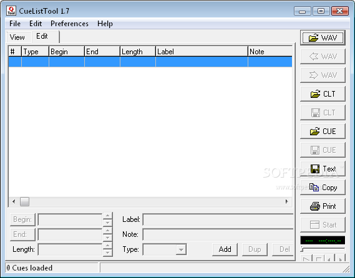Print the cue list
The width and height of the screenshot is (355, 278).
(x=323, y=206)
